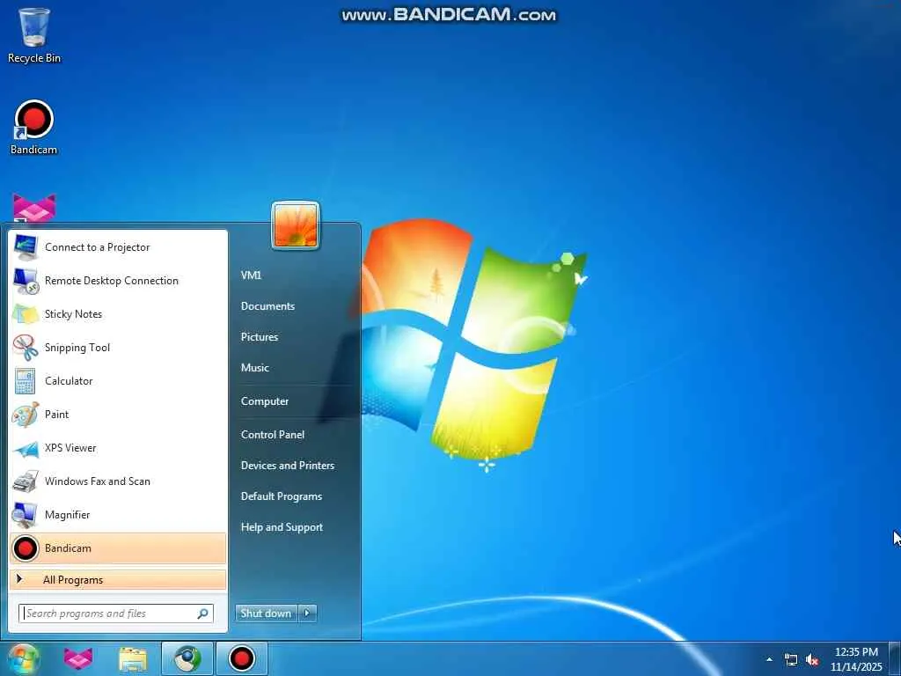Click the Search programs and files box
This screenshot has height=676, width=901.
pyautogui.click(x=116, y=614)
